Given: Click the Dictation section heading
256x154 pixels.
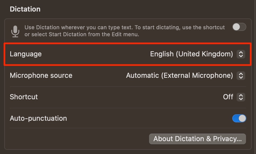Looking at the screenshot, I should 25,9.
